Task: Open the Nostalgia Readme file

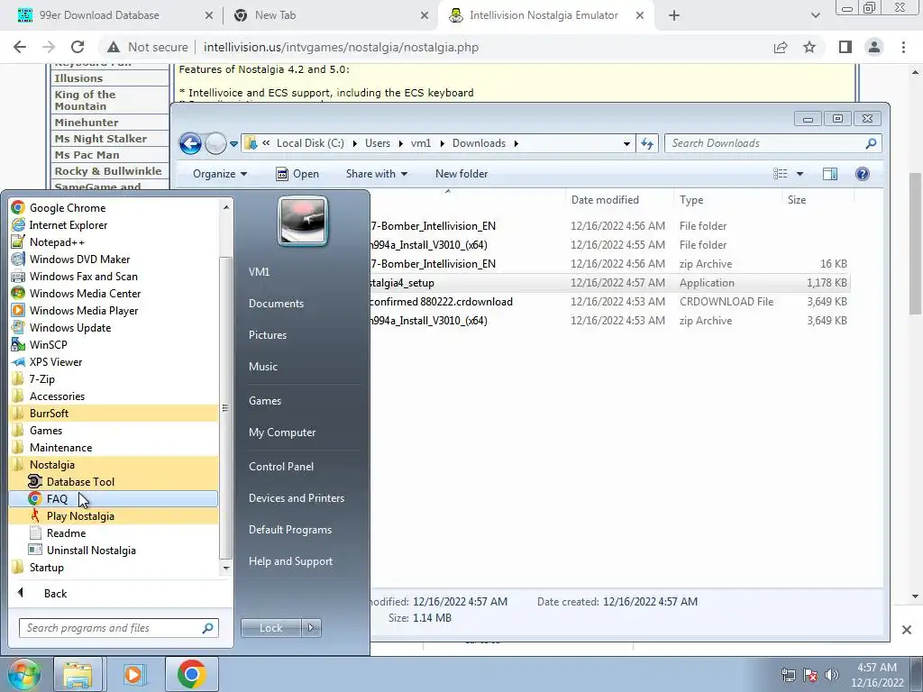Action: tap(114, 533)
